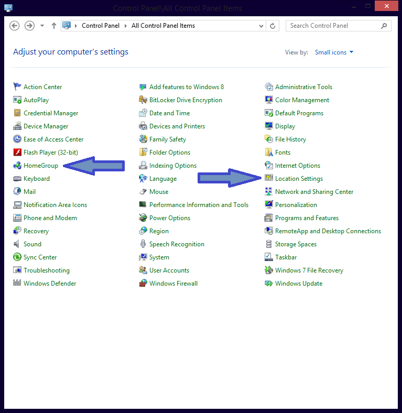Go up one level with Up arrow

click(54, 26)
